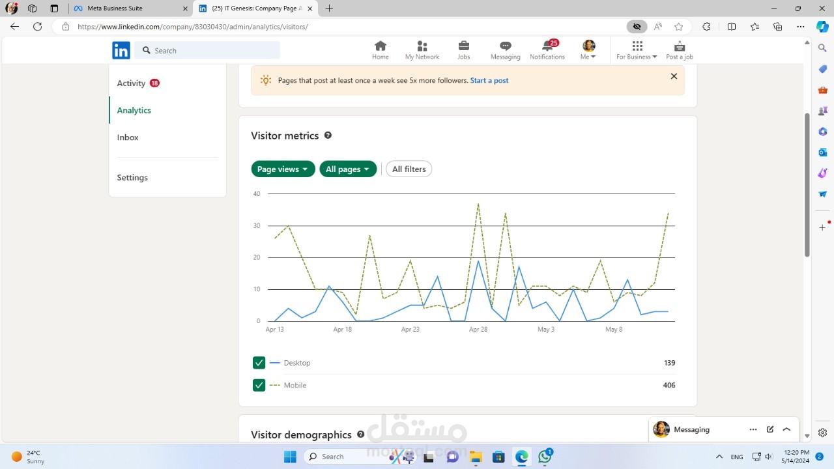Open WhatsApp from the taskbar

coord(545,457)
